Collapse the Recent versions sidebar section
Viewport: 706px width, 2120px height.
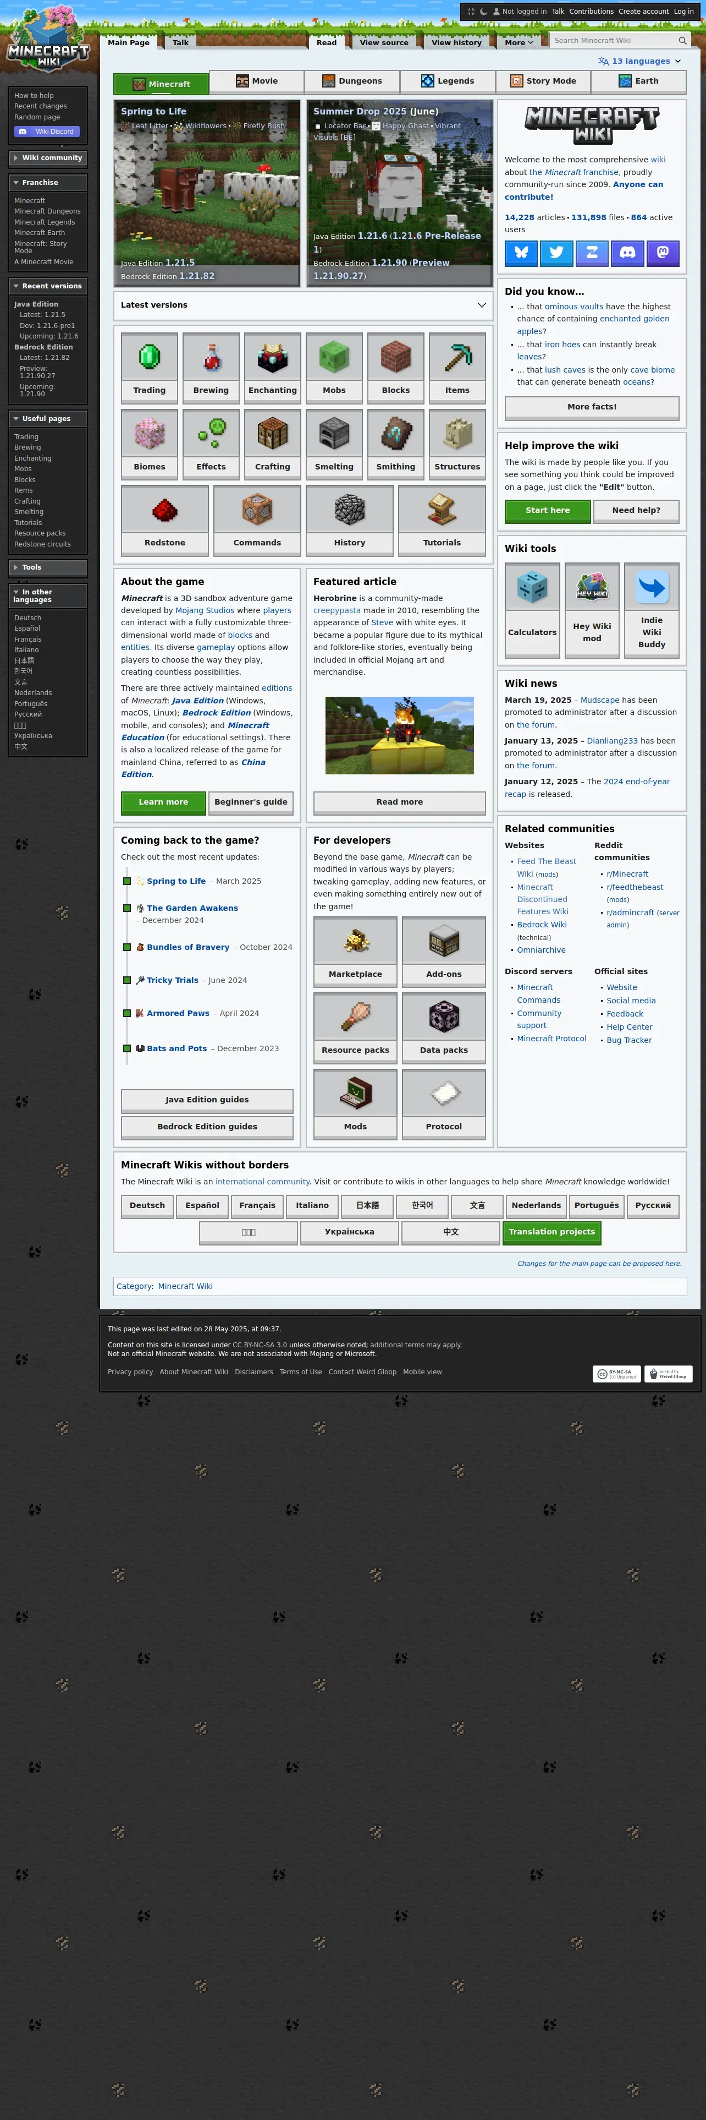[48, 286]
